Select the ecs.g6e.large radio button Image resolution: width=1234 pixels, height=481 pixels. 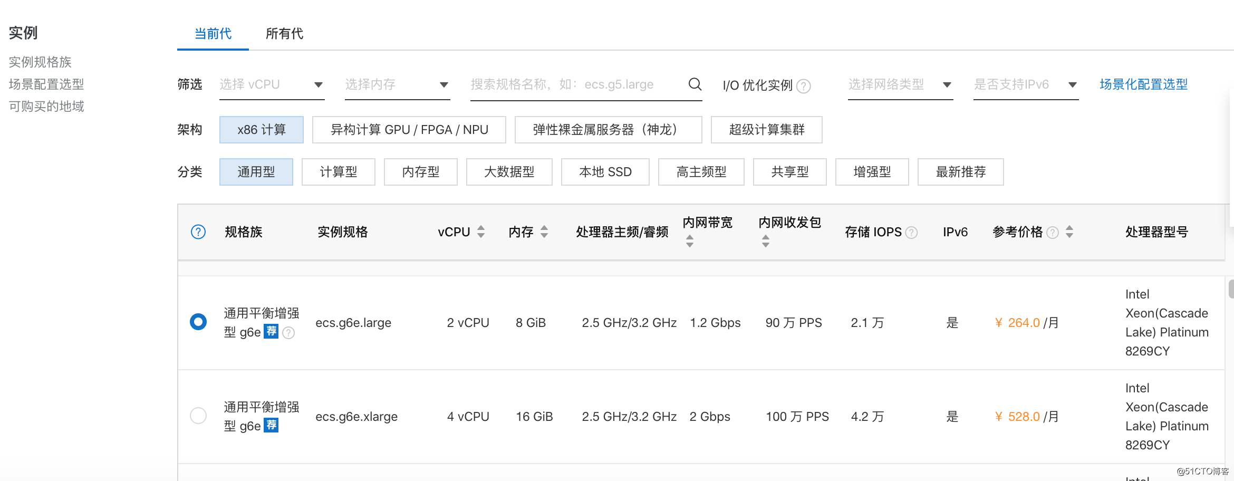click(x=198, y=322)
